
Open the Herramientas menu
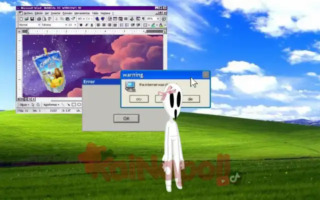click(81, 13)
